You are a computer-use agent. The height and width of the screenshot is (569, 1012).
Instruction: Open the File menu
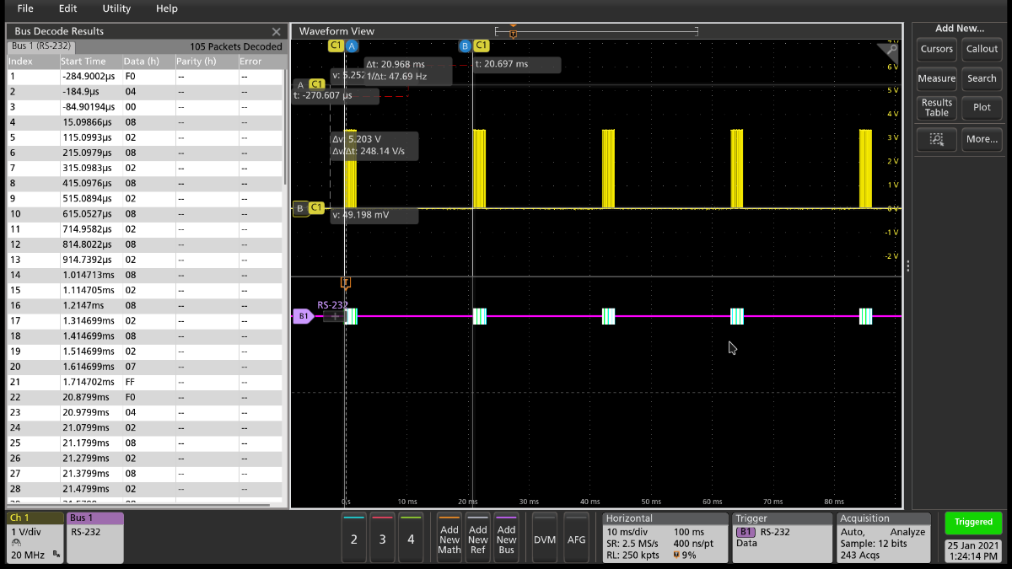coord(25,8)
